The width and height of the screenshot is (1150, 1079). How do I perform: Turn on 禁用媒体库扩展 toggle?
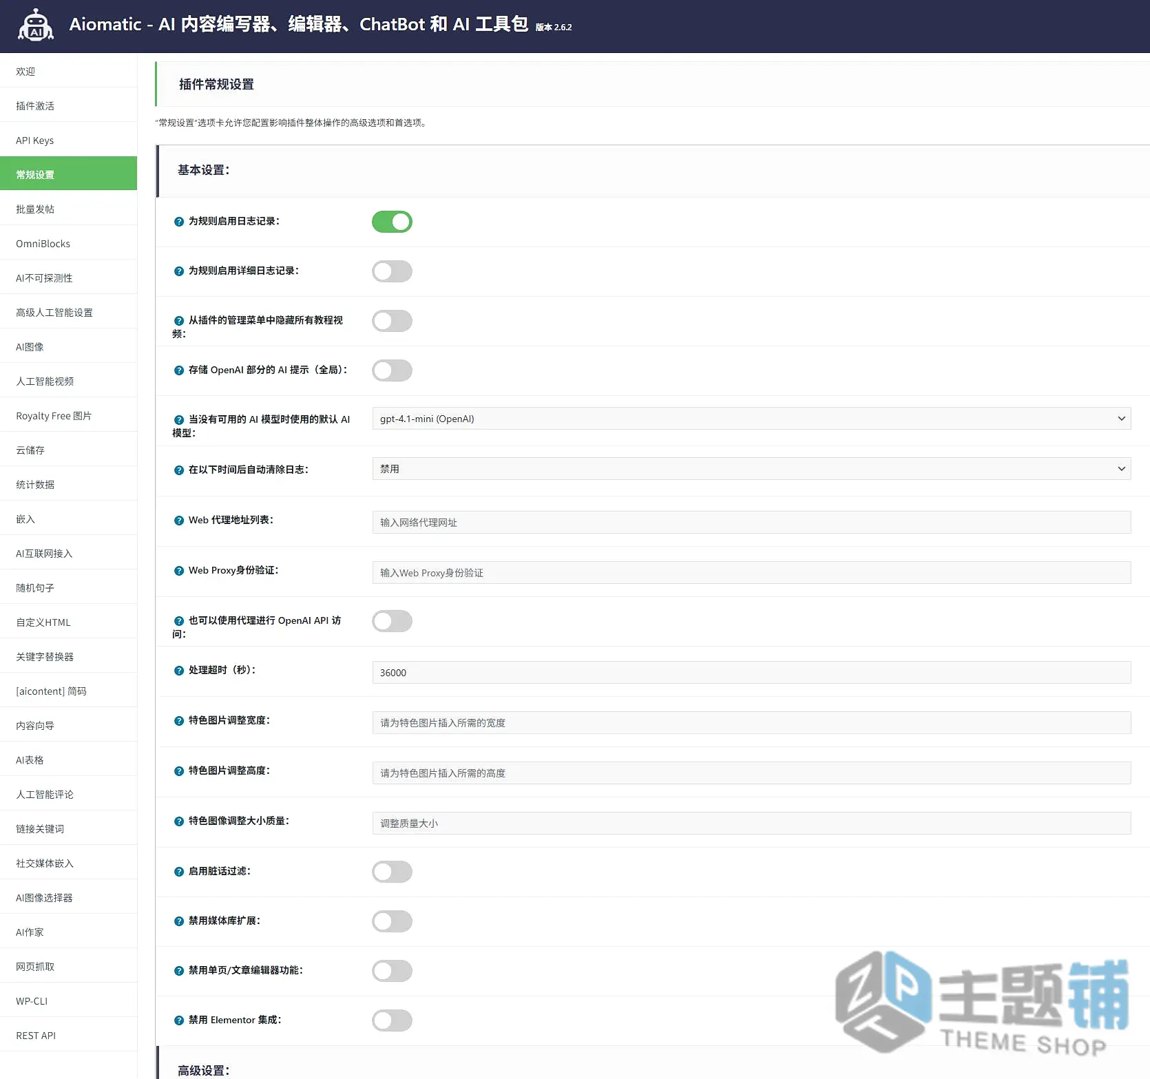(x=393, y=921)
